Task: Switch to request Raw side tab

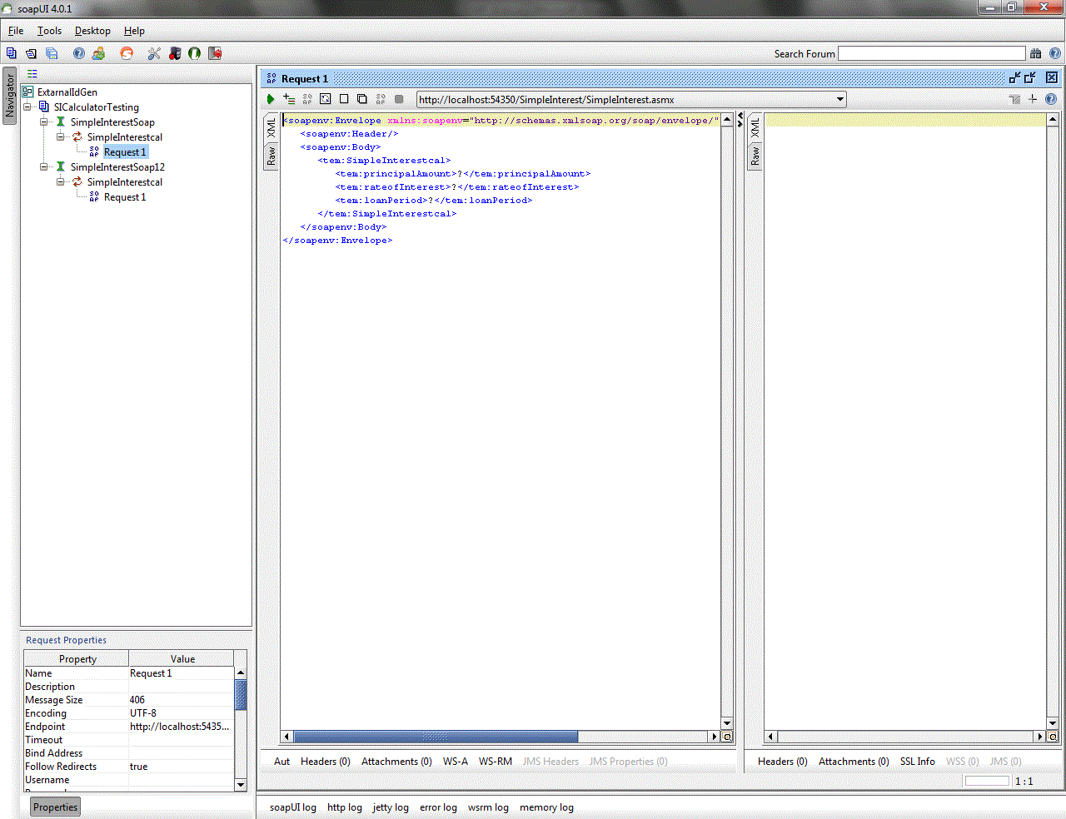Action: (x=271, y=156)
